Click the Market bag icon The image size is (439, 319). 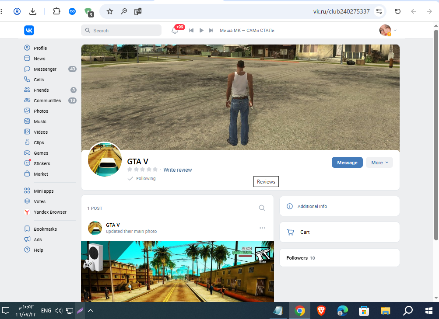pyautogui.click(x=27, y=173)
